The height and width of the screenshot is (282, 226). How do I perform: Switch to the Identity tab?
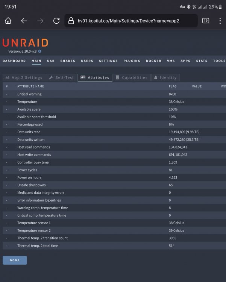pyautogui.click(x=165, y=77)
